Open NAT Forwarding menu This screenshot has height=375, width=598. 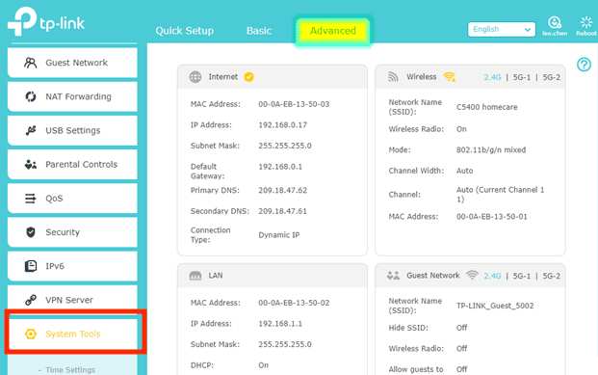[72, 96]
